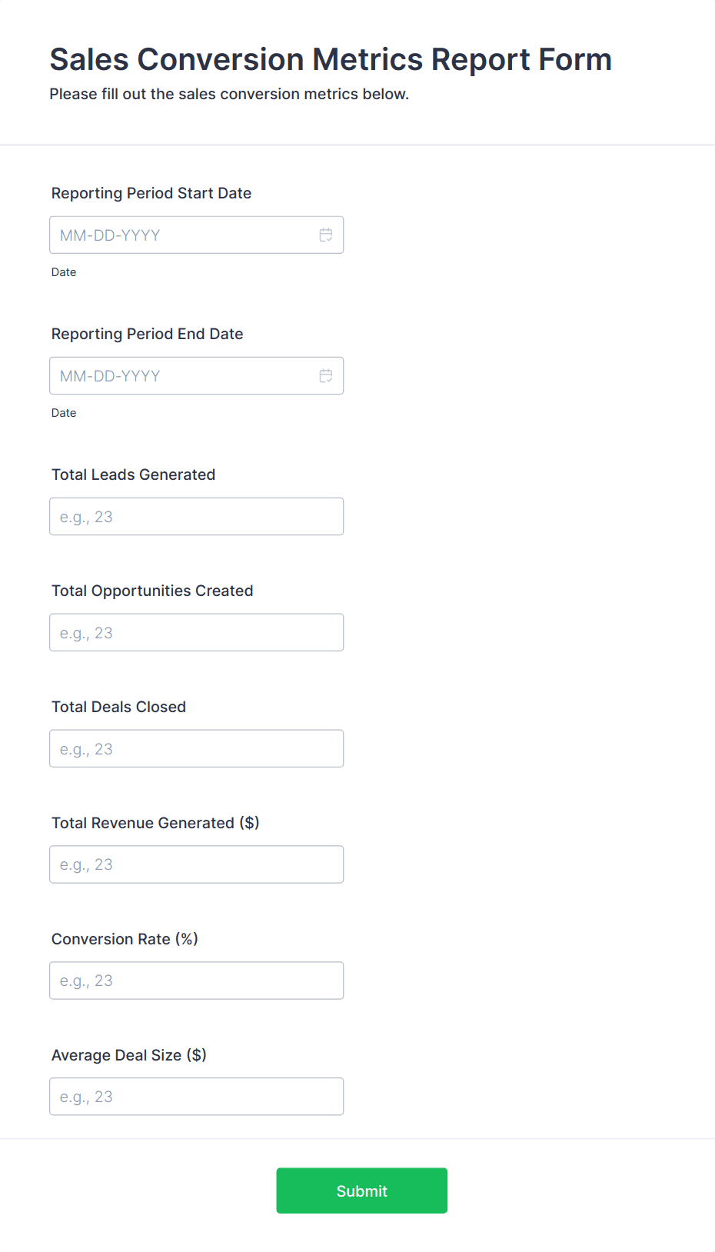Select the Total Opportunities Created field
Image resolution: width=715 pixels, height=1252 pixels.
coord(196,633)
